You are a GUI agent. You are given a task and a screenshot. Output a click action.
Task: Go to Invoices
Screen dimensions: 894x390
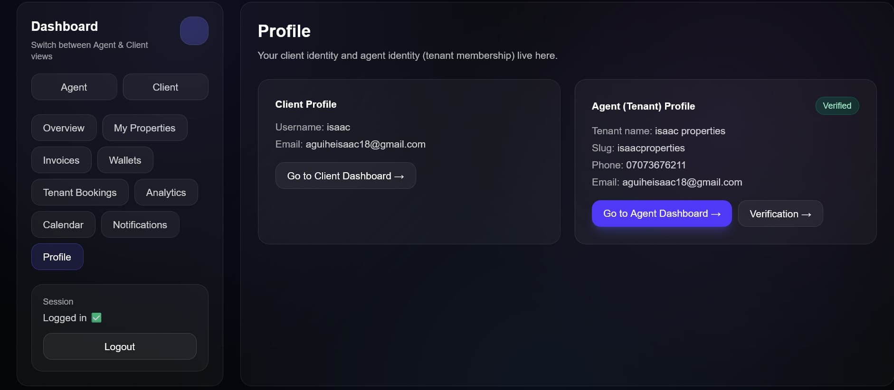tap(61, 160)
